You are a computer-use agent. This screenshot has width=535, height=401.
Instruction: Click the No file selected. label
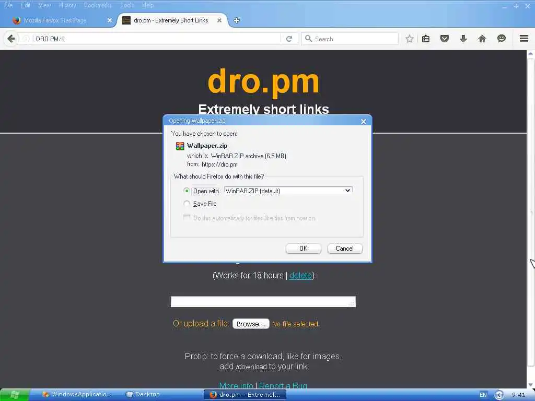[x=296, y=324]
